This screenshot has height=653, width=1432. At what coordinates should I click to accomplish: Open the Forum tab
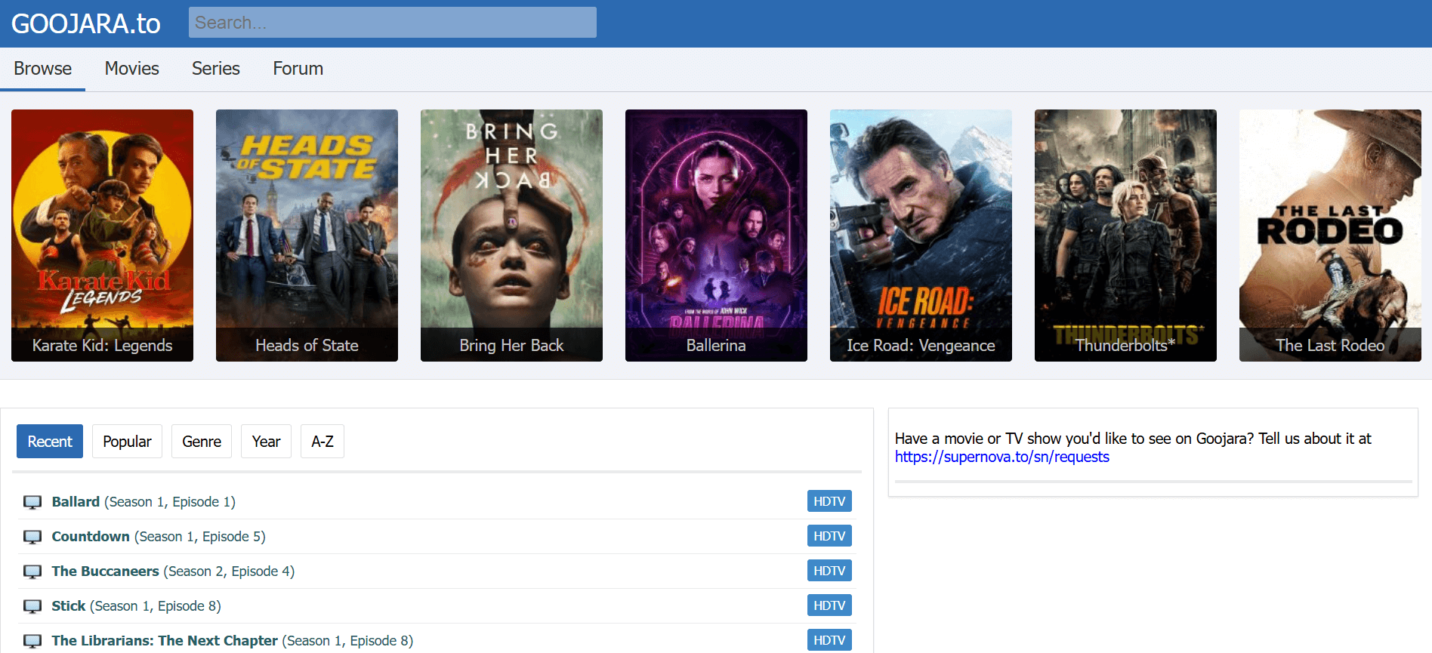tap(298, 69)
